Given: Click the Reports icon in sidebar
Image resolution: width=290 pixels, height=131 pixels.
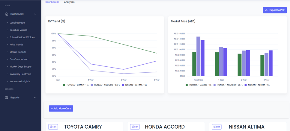Looking at the screenshot, I should point(7,98).
